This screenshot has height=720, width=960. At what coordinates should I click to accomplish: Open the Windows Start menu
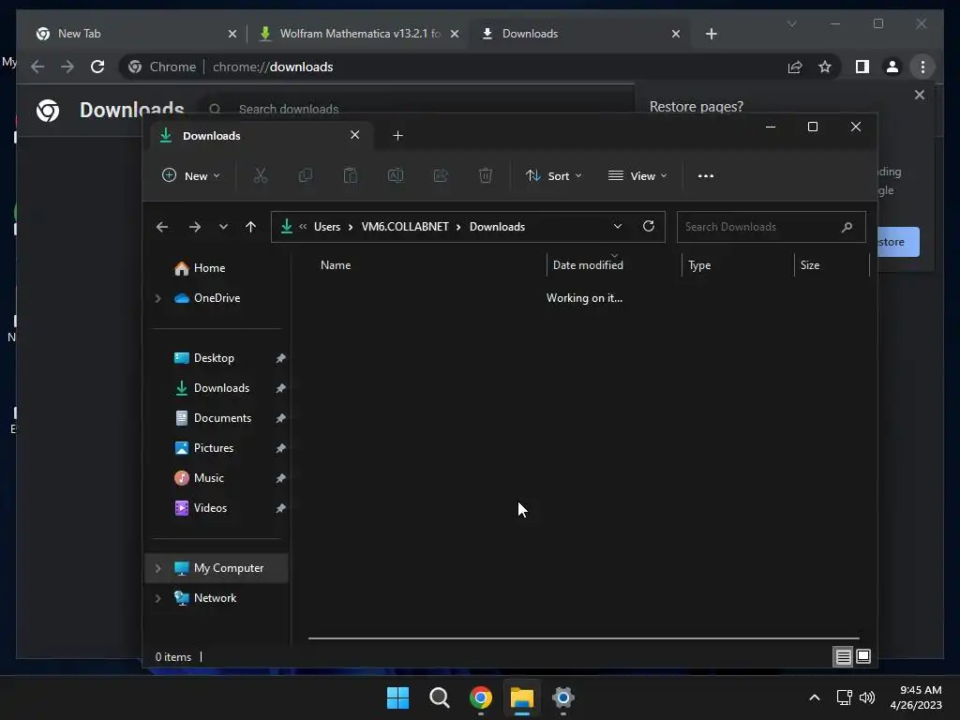point(397,697)
